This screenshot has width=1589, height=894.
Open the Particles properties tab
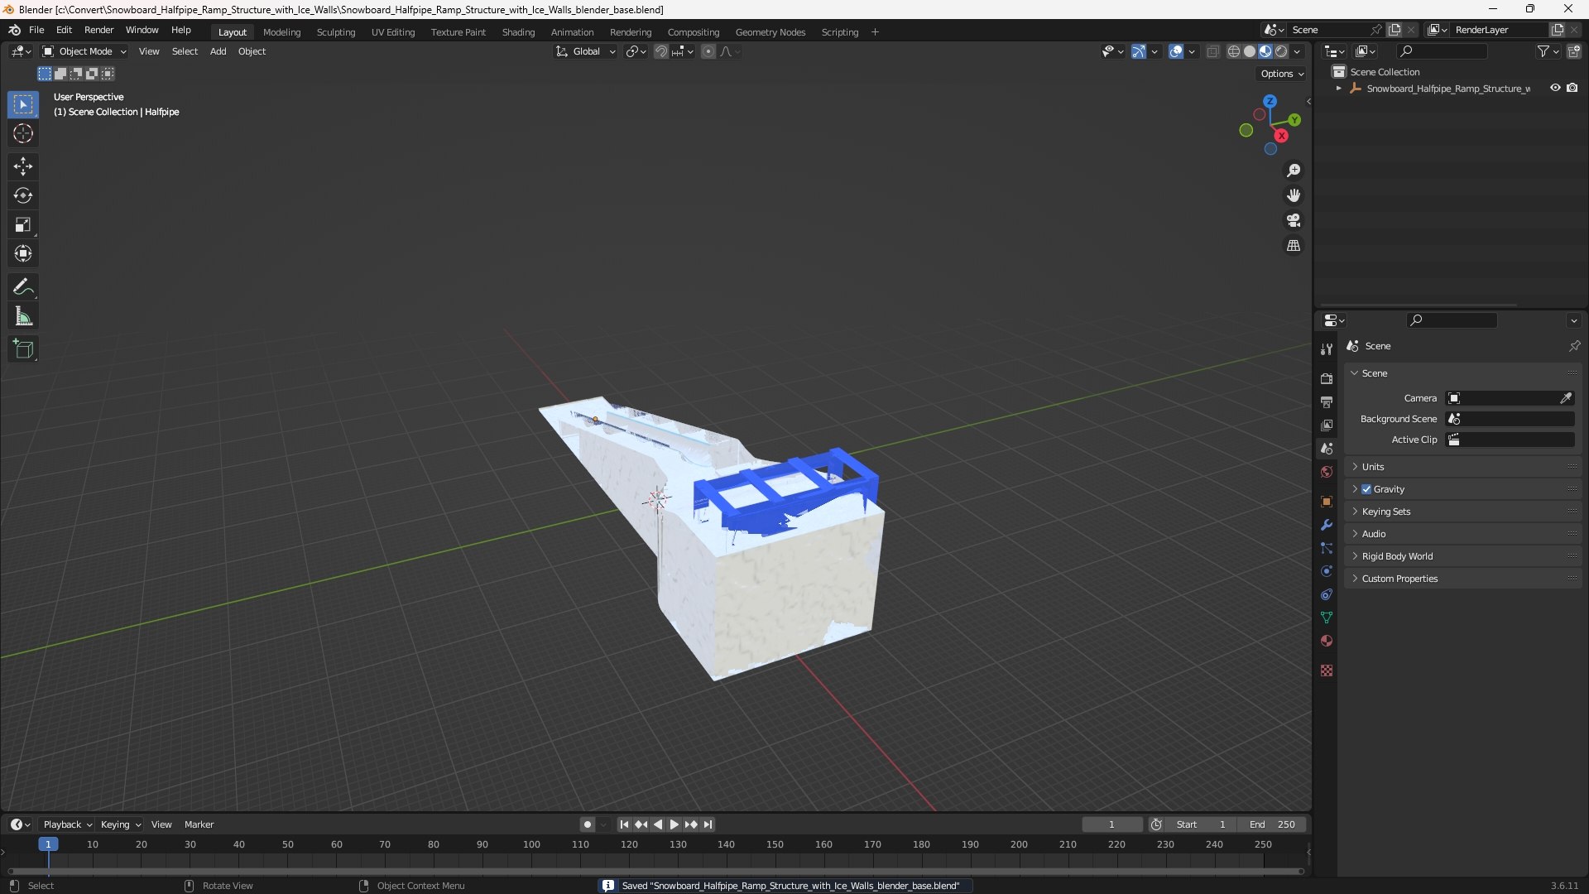pyautogui.click(x=1327, y=548)
